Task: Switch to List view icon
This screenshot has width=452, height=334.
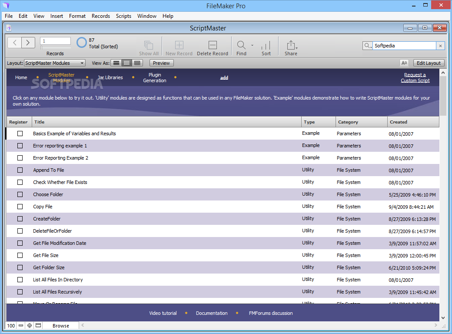Action: [x=126, y=63]
